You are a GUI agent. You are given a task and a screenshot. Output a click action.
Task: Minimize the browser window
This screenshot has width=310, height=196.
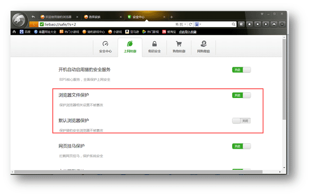point(268,14)
